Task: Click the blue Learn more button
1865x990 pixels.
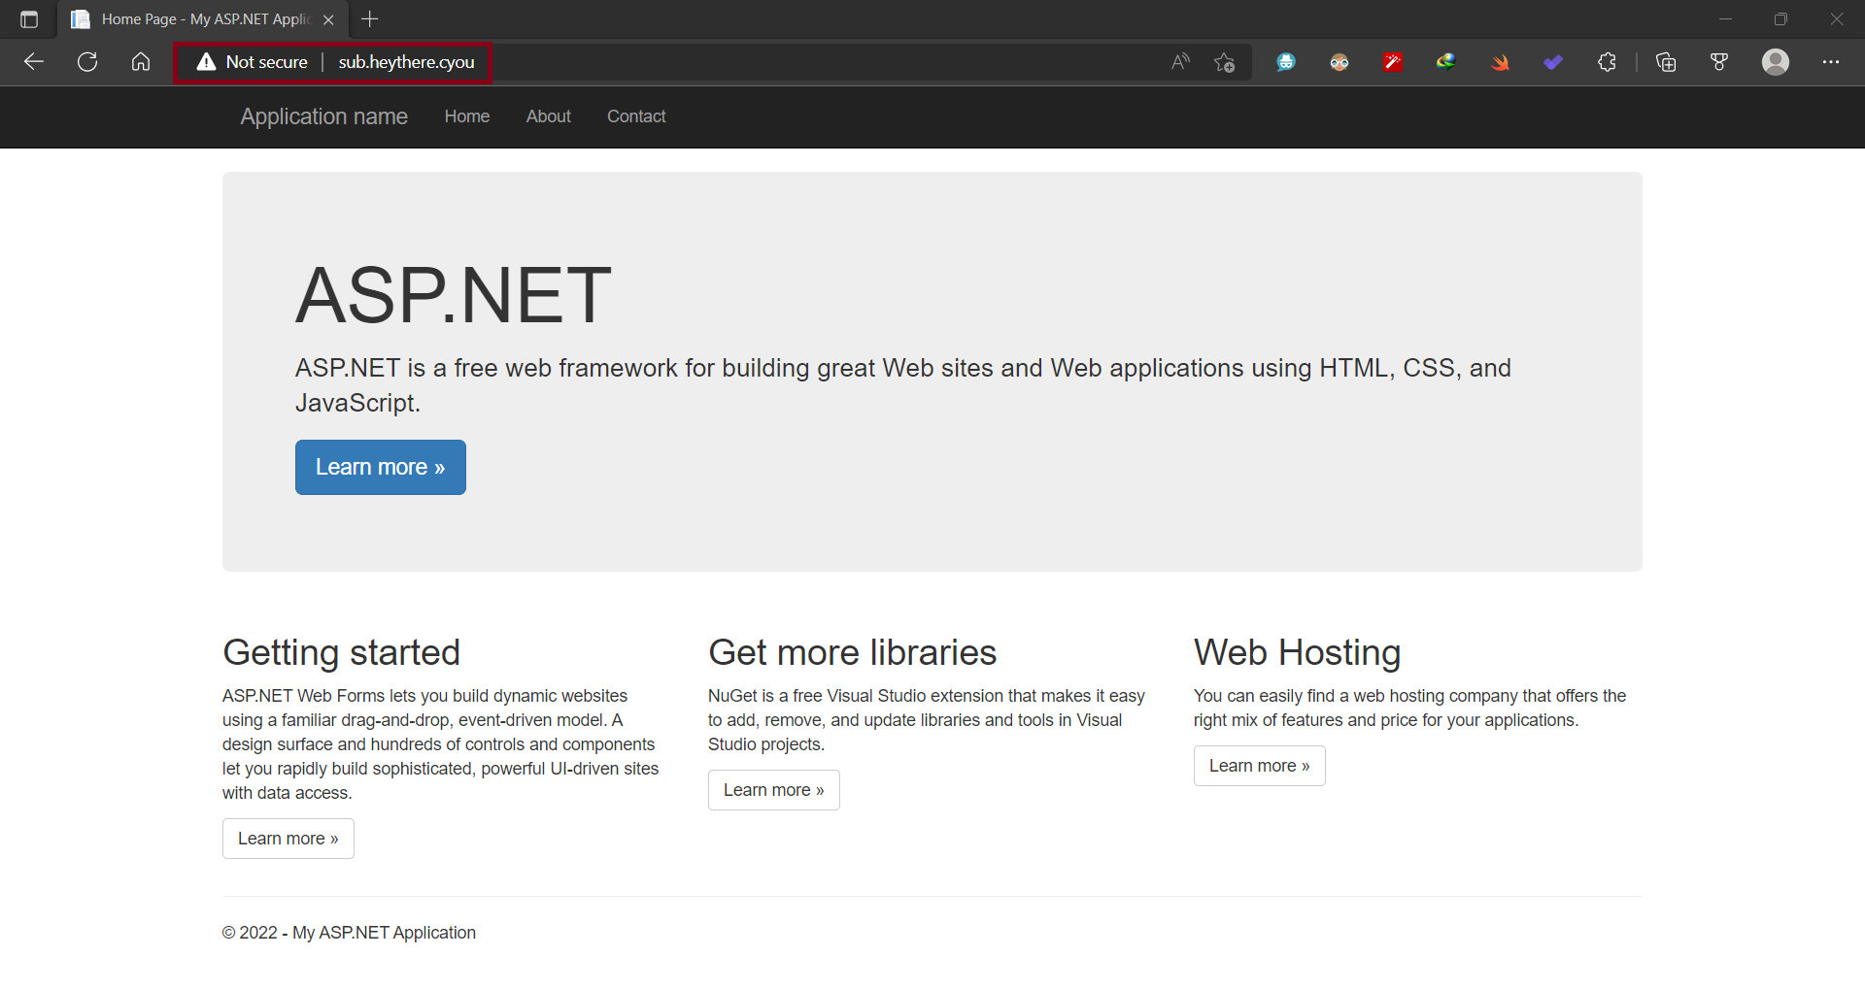Action: (x=381, y=467)
